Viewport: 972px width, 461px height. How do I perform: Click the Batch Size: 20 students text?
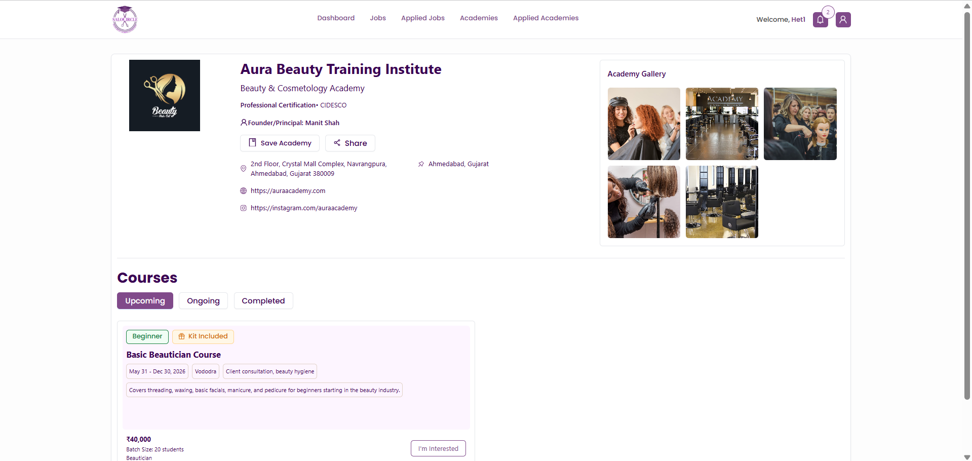click(155, 449)
